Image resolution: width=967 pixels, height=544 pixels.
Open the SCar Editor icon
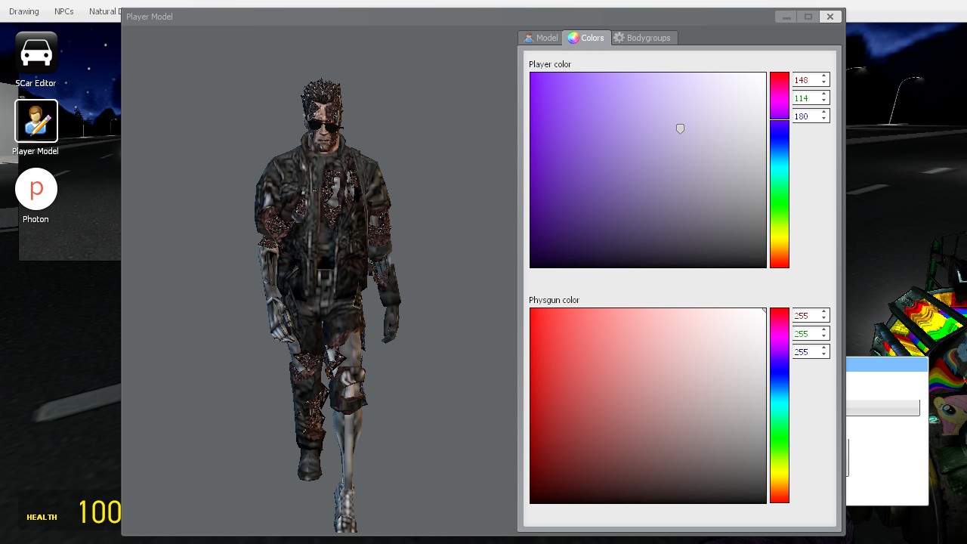36,54
